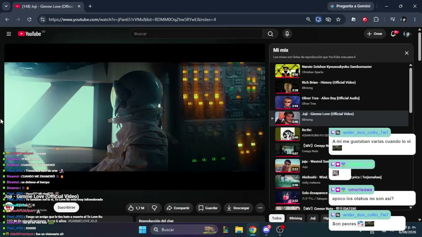
Task: Reload the page in Chrome
Action: click(x=29, y=19)
